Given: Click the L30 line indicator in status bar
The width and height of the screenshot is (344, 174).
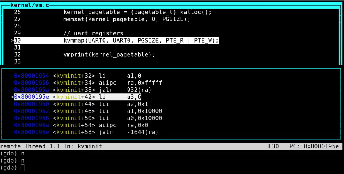Looking at the screenshot, I should [273, 146].
